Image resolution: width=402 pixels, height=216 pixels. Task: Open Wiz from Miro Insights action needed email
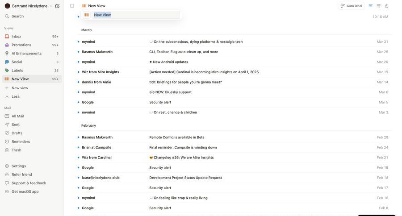click(x=234, y=72)
